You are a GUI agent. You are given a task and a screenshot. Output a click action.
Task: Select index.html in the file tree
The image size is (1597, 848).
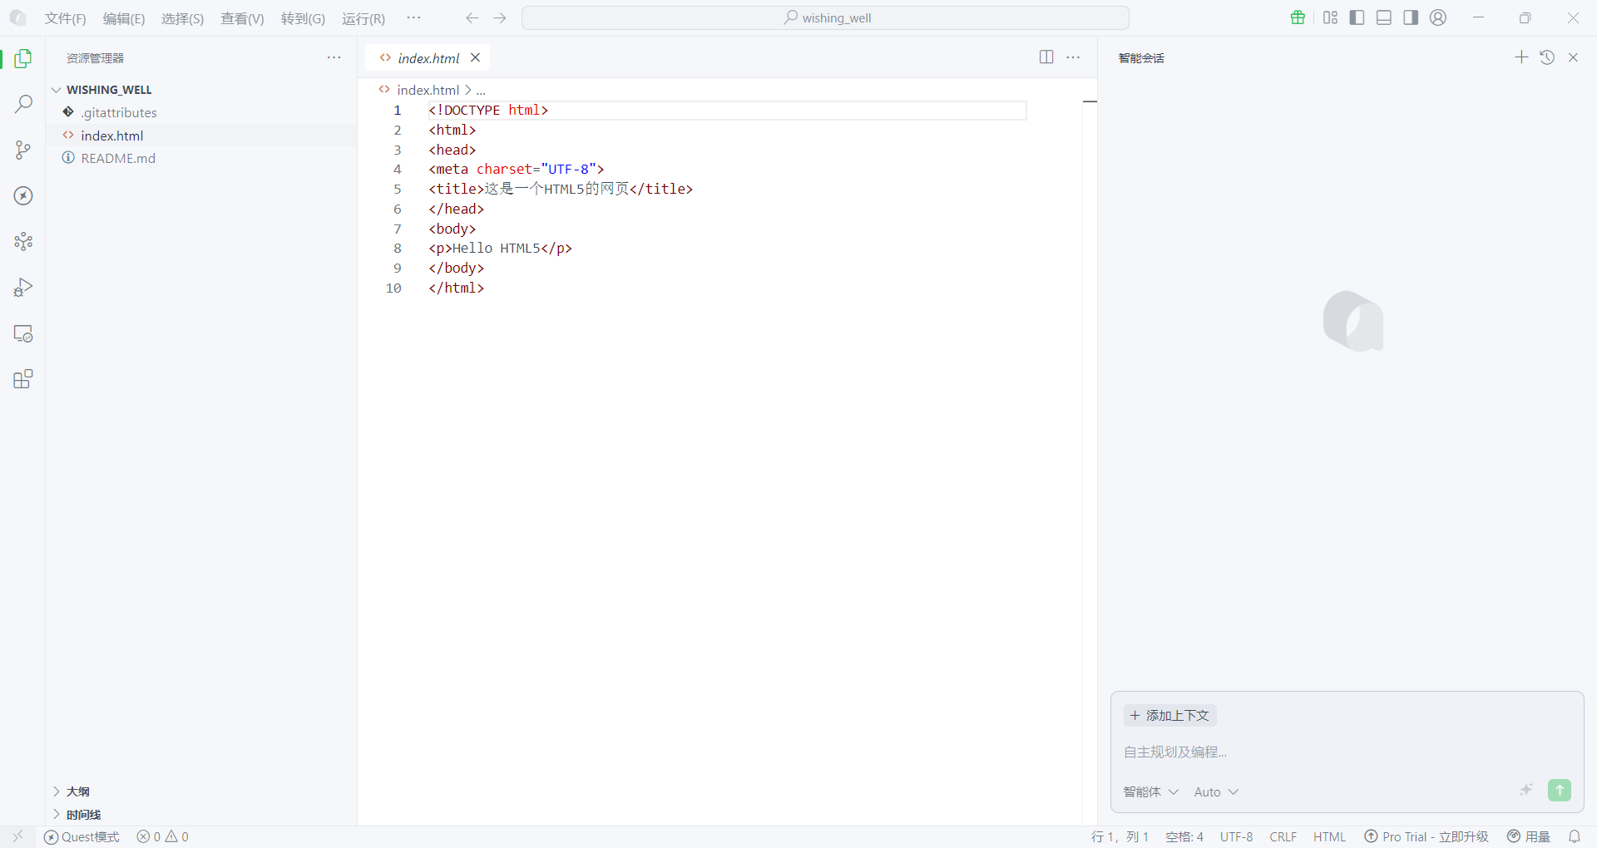point(112,136)
